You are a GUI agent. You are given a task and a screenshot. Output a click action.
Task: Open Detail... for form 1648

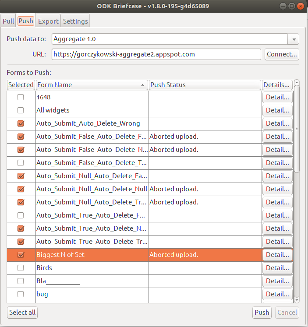coord(277,97)
